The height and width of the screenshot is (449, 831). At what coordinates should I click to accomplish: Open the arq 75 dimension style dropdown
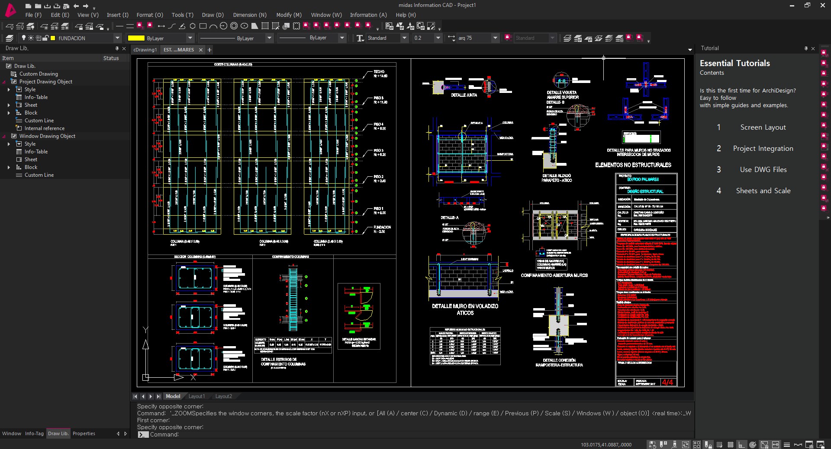click(495, 38)
